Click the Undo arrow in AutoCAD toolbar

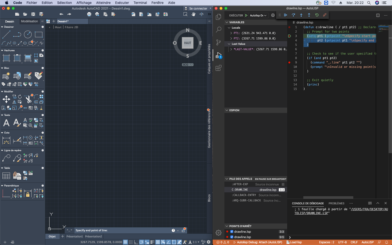[x=61, y=14]
